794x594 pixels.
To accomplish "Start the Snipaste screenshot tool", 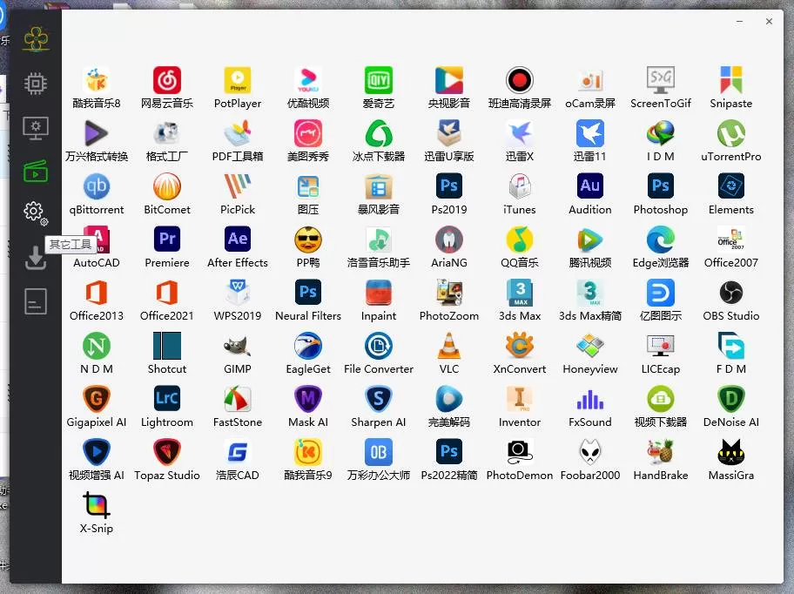I will point(730,81).
